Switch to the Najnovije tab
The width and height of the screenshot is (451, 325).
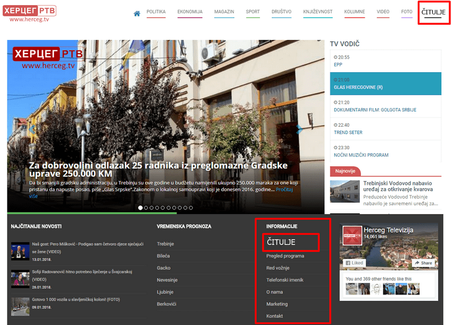click(x=345, y=171)
